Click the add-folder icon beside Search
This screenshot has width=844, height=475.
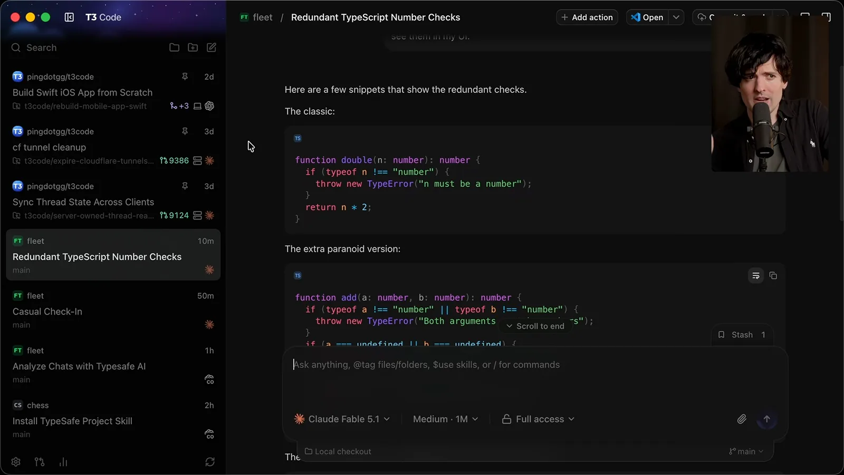(x=193, y=47)
